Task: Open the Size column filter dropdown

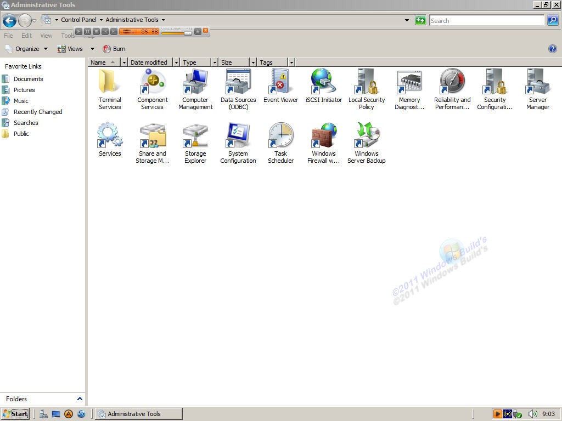Action: [x=253, y=62]
